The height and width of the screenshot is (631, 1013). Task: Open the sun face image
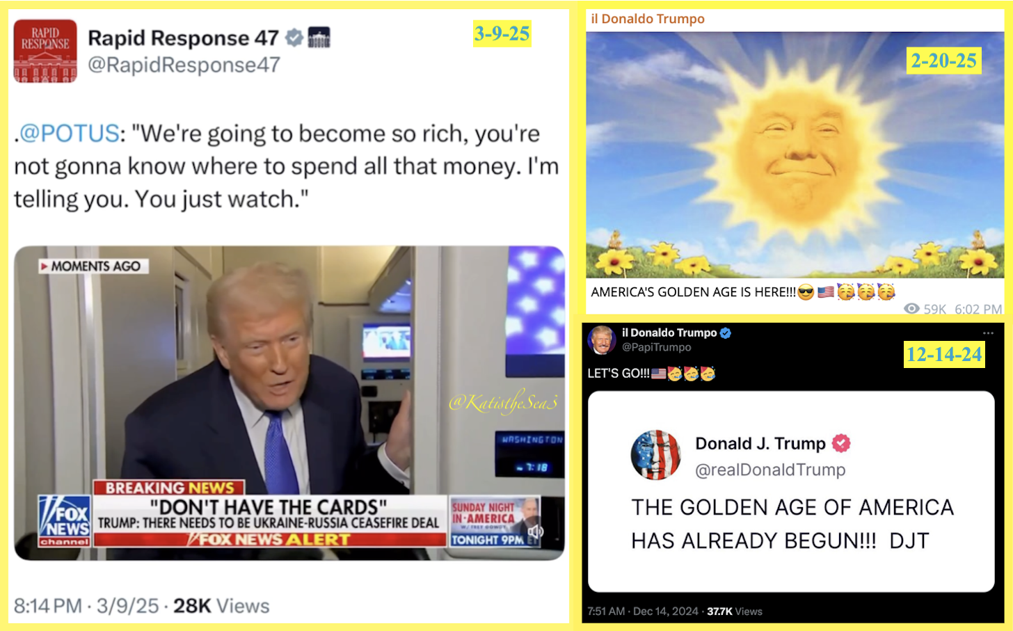pyautogui.click(x=795, y=154)
